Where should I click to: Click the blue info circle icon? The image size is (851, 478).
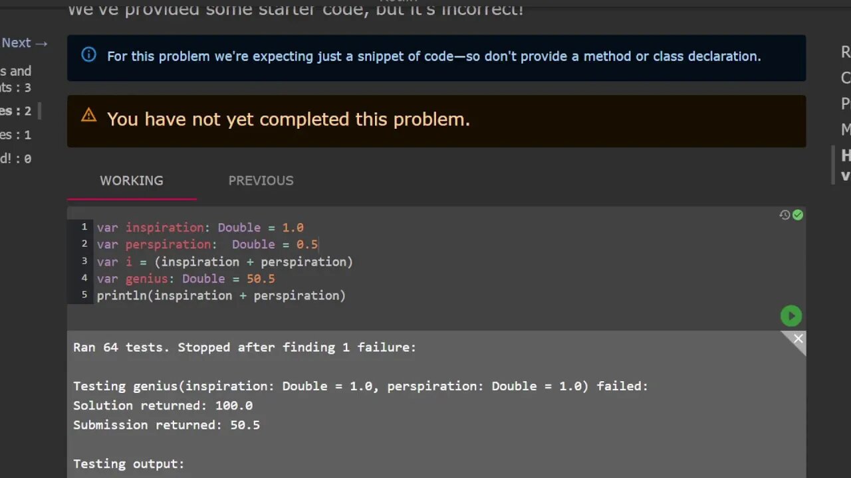88,55
